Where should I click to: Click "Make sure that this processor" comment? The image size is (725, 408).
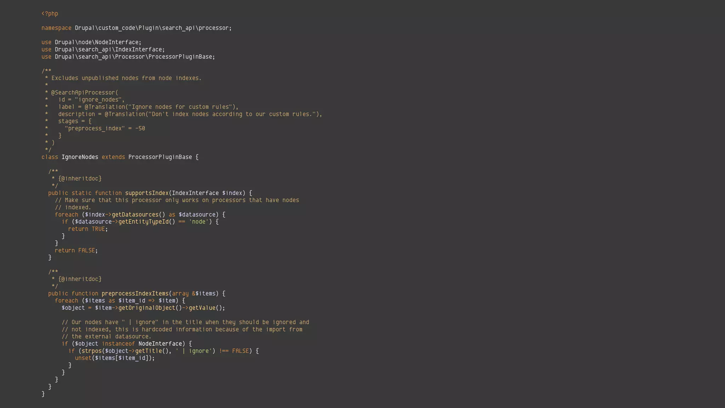[177, 200]
